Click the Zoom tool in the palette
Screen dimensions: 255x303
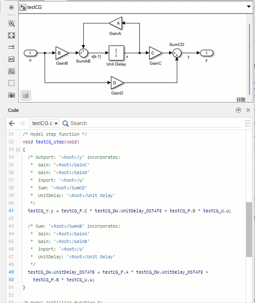click(11, 24)
